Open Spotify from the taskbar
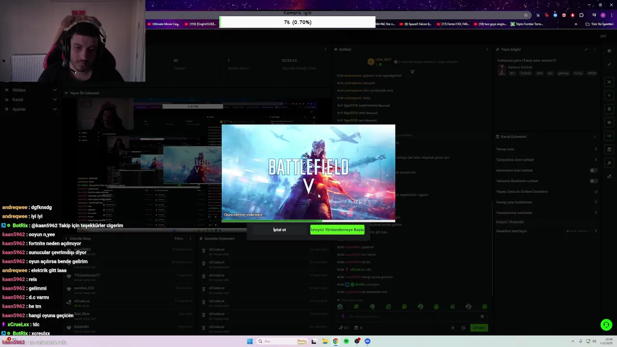617x347 pixels. (x=346, y=341)
